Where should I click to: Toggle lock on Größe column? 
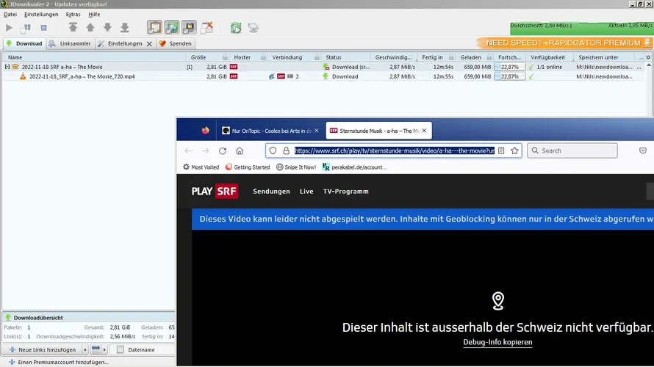click(x=225, y=57)
